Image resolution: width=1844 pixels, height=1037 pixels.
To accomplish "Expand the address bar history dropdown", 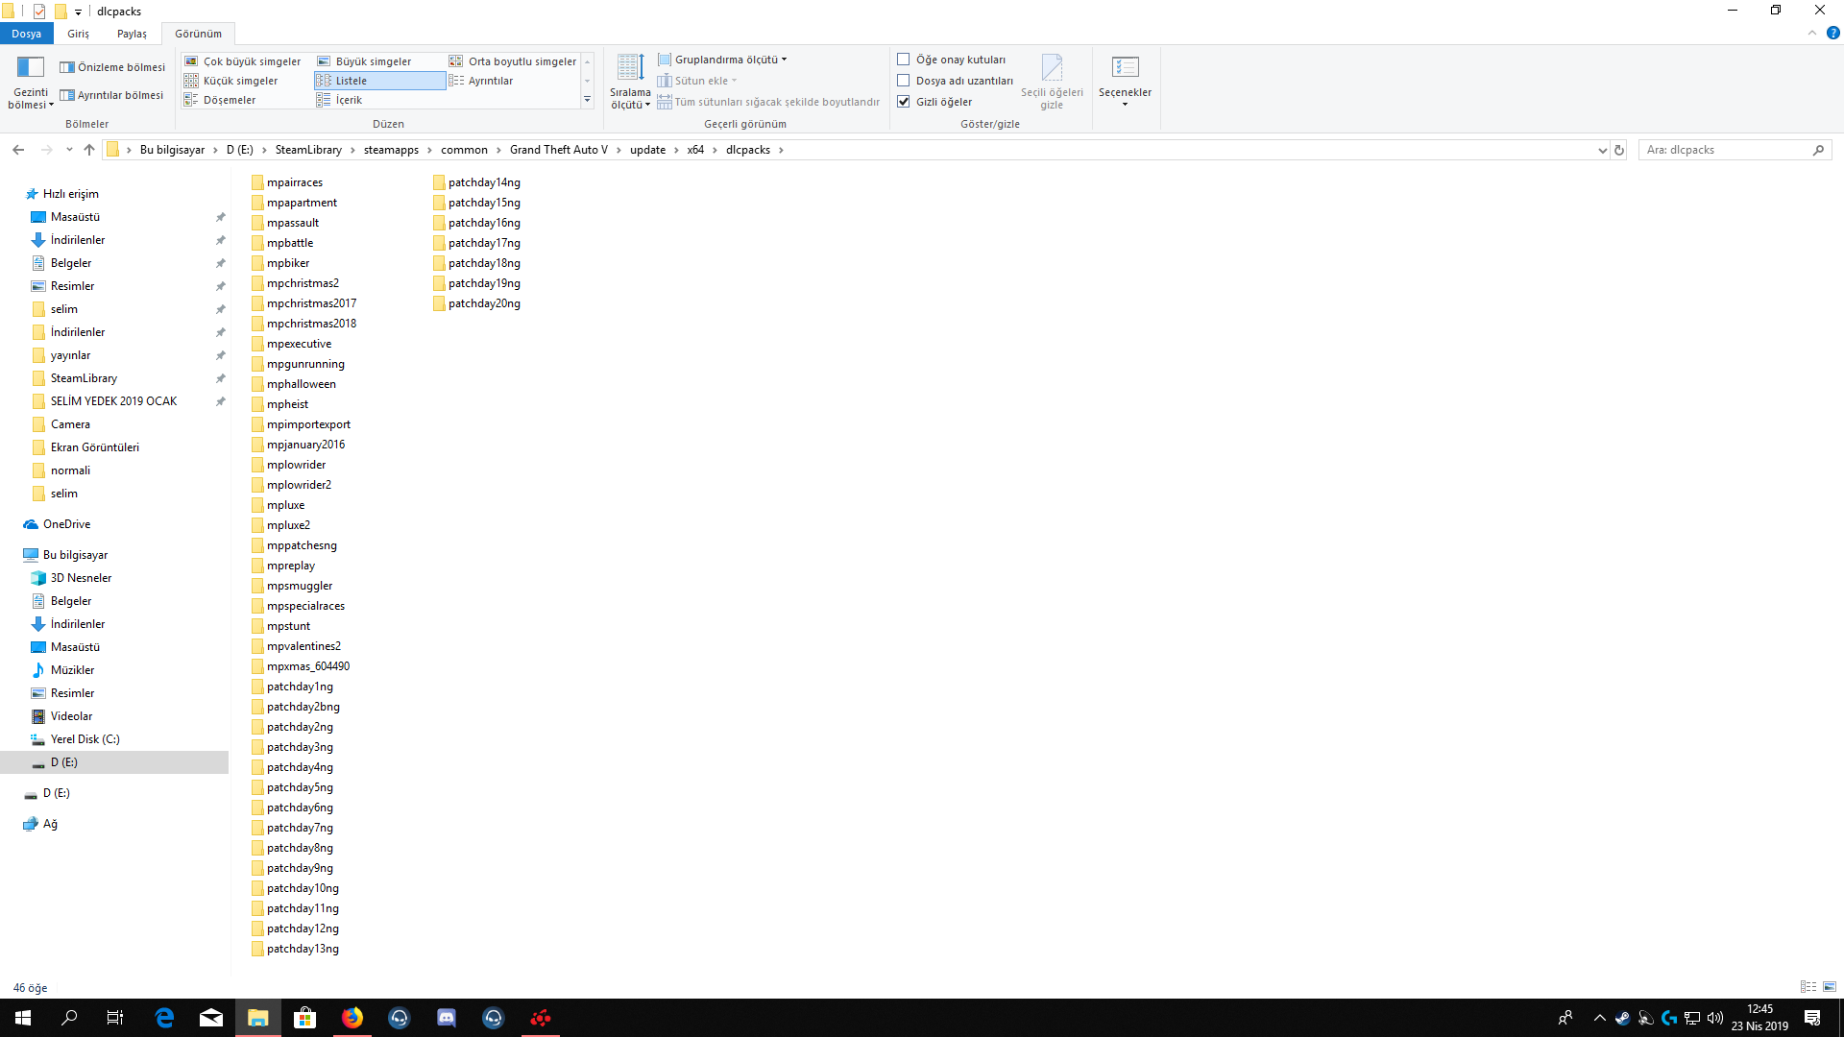I will (x=1602, y=150).
